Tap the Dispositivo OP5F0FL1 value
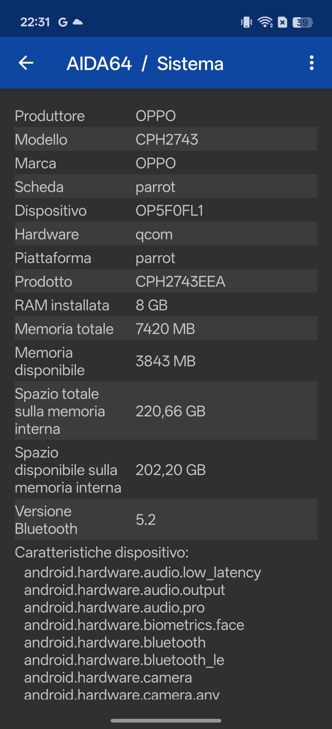Image resolution: width=332 pixels, height=729 pixels. click(169, 211)
